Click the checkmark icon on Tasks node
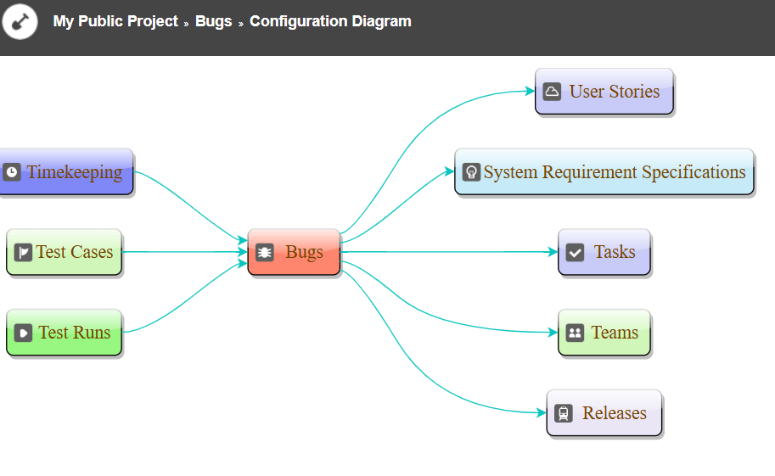The height and width of the screenshot is (476, 775). coord(575,252)
